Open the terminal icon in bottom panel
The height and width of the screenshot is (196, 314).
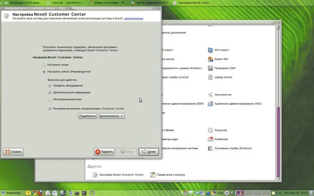pyautogui.click(x=84, y=193)
